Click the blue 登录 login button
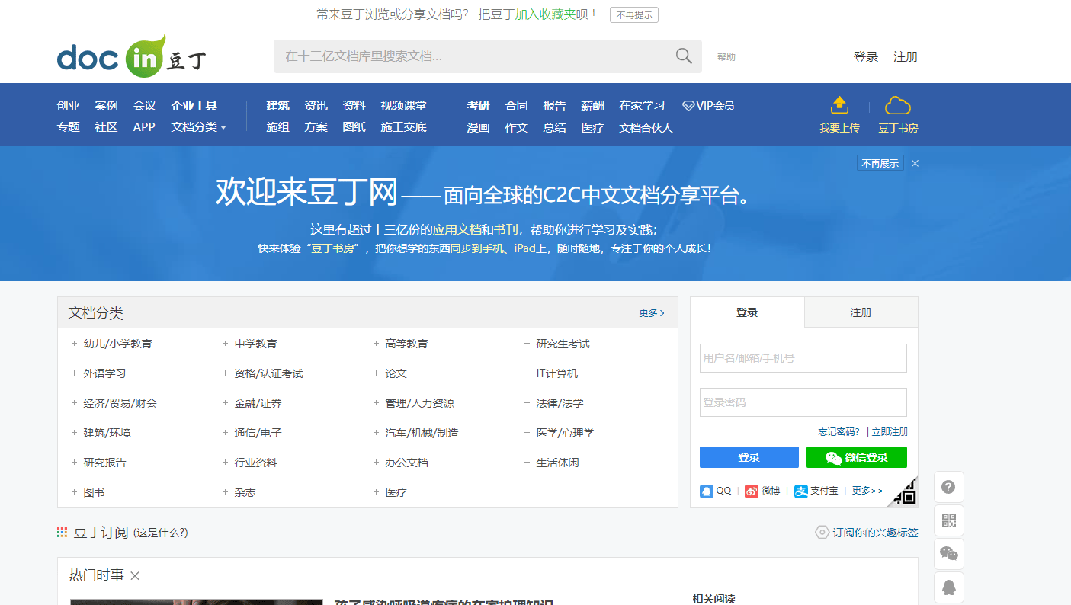Screen dimensions: 1071x605 click(749, 456)
